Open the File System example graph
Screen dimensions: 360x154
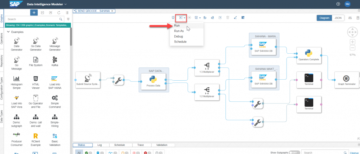point(36,62)
